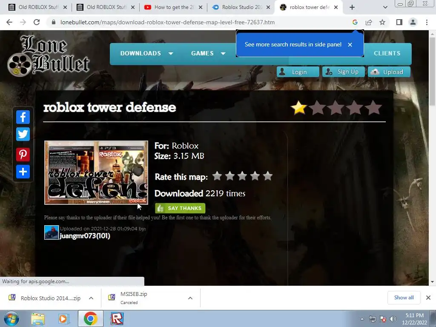This screenshot has width=436, height=327.
Task: Share page via Twitter icon
Action: (x=23, y=134)
